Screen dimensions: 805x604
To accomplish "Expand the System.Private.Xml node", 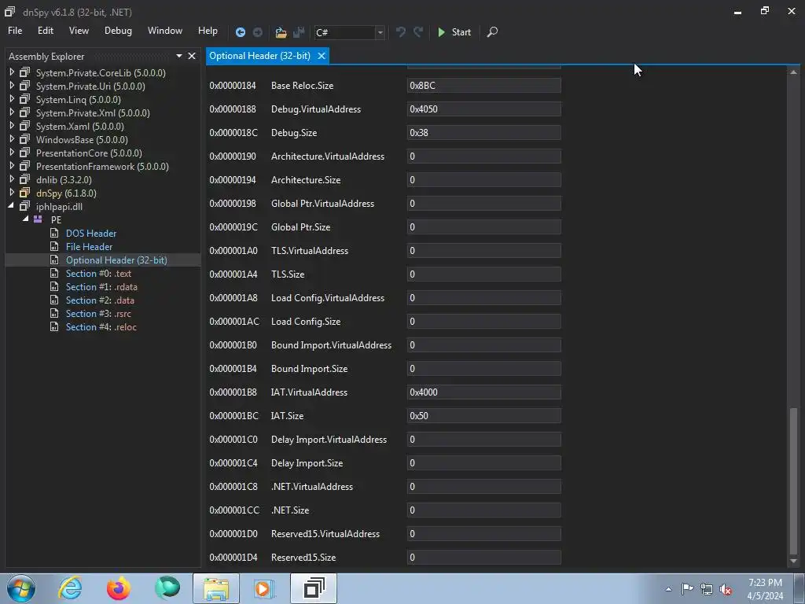I will [12, 112].
